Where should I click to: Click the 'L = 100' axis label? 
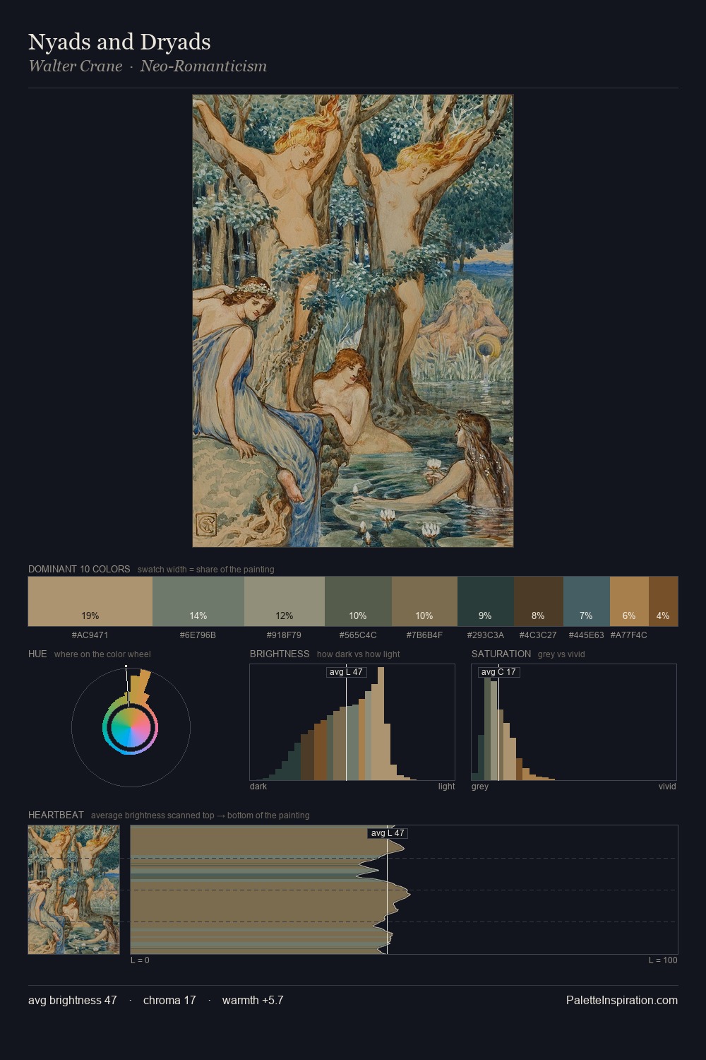point(663,960)
